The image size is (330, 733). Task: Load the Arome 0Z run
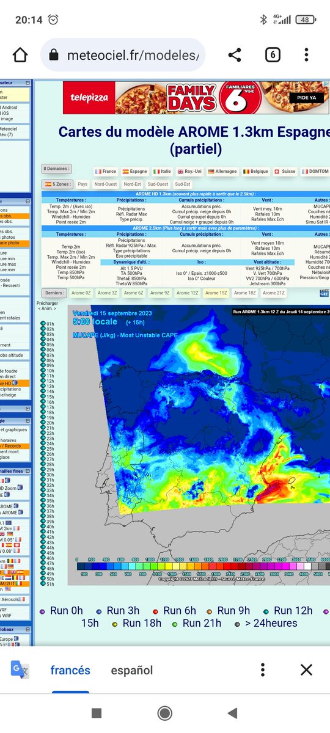(x=81, y=293)
